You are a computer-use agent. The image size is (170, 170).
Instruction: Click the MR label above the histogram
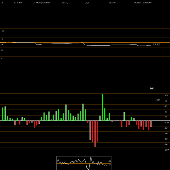coord(152,88)
